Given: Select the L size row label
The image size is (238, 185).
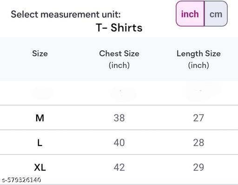Looking at the screenshot, I should [40, 143].
